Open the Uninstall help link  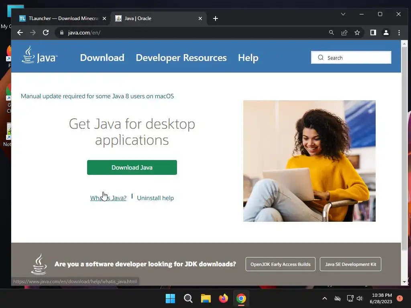(x=155, y=198)
